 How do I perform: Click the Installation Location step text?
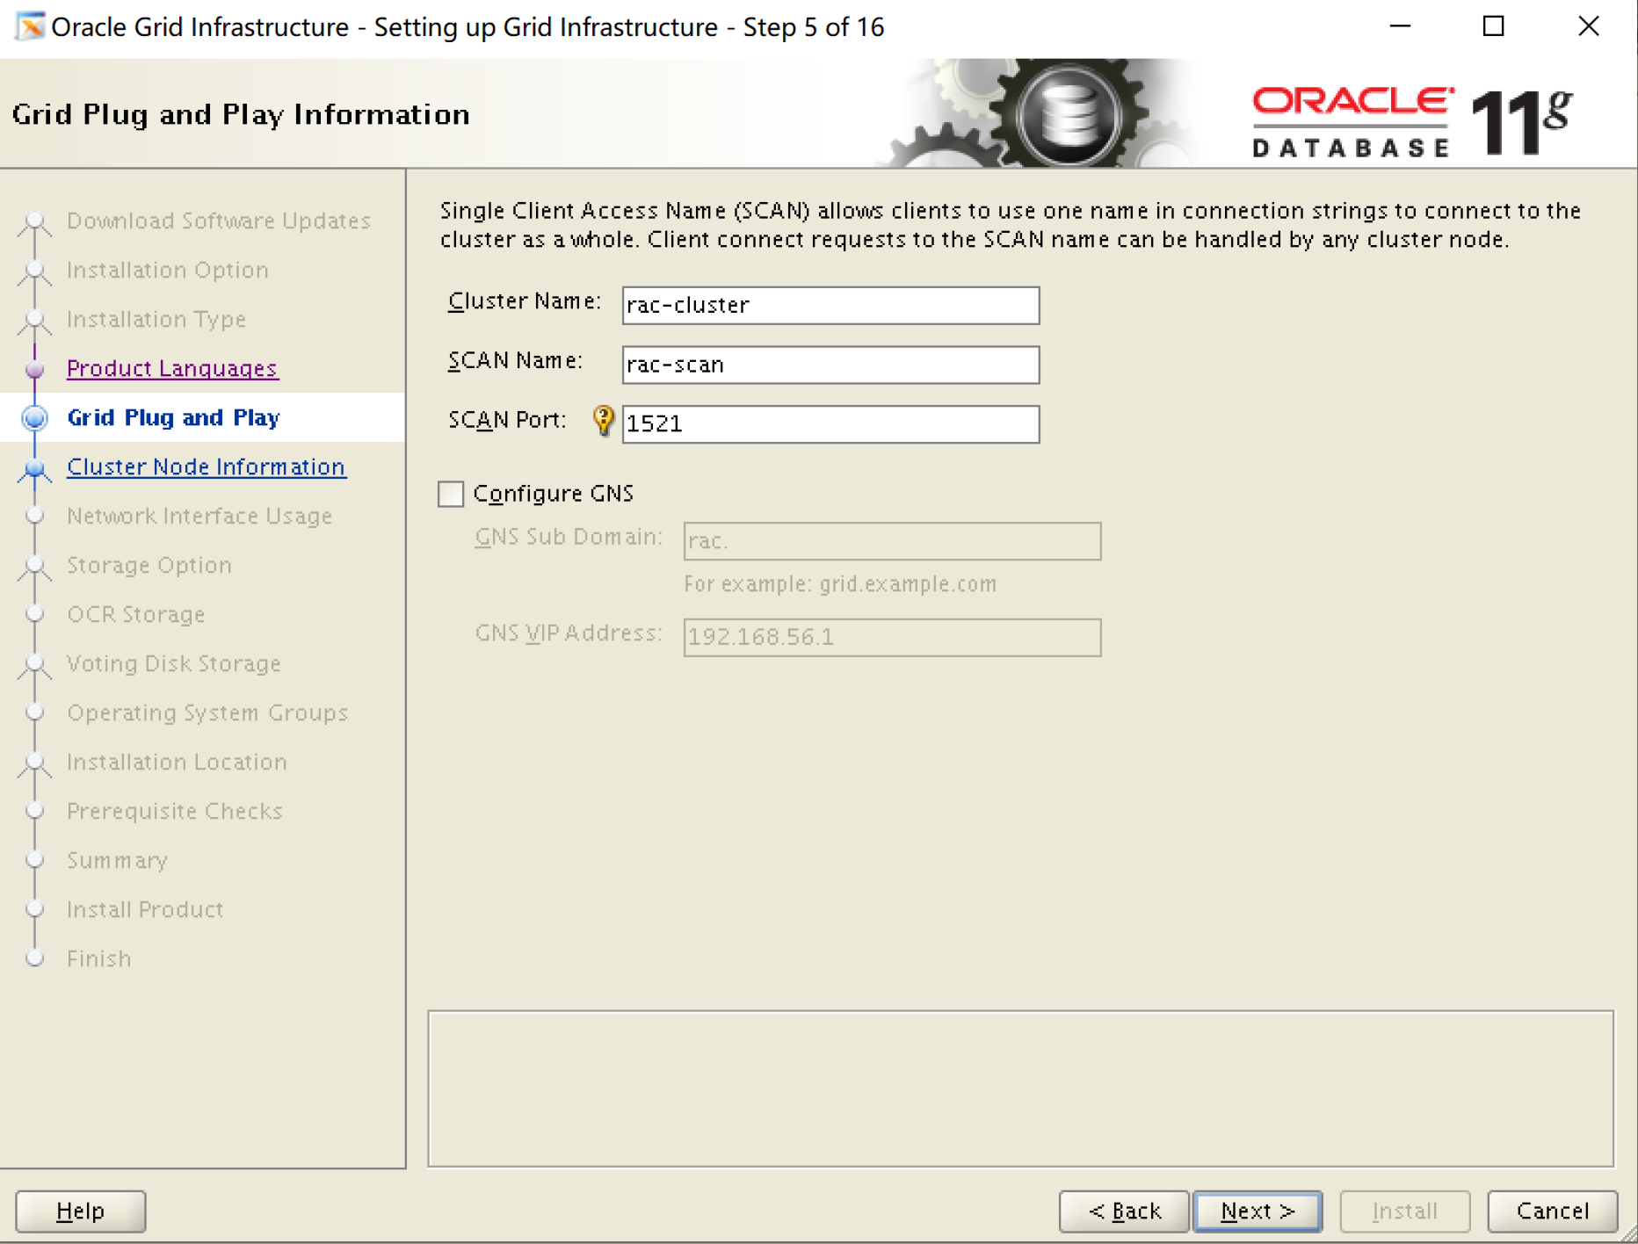(177, 762)
